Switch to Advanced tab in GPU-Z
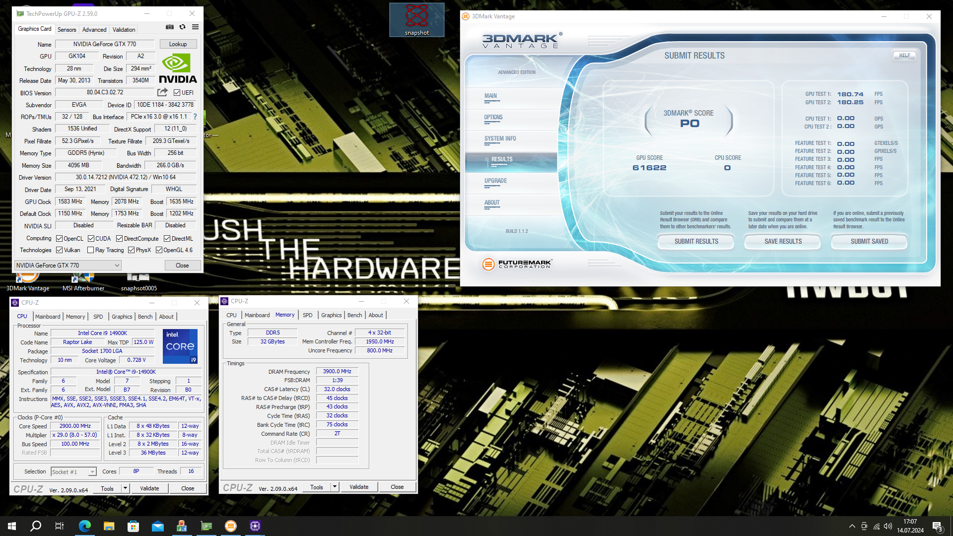The height and width of the screenshot is (536, 953). (94, 30)
